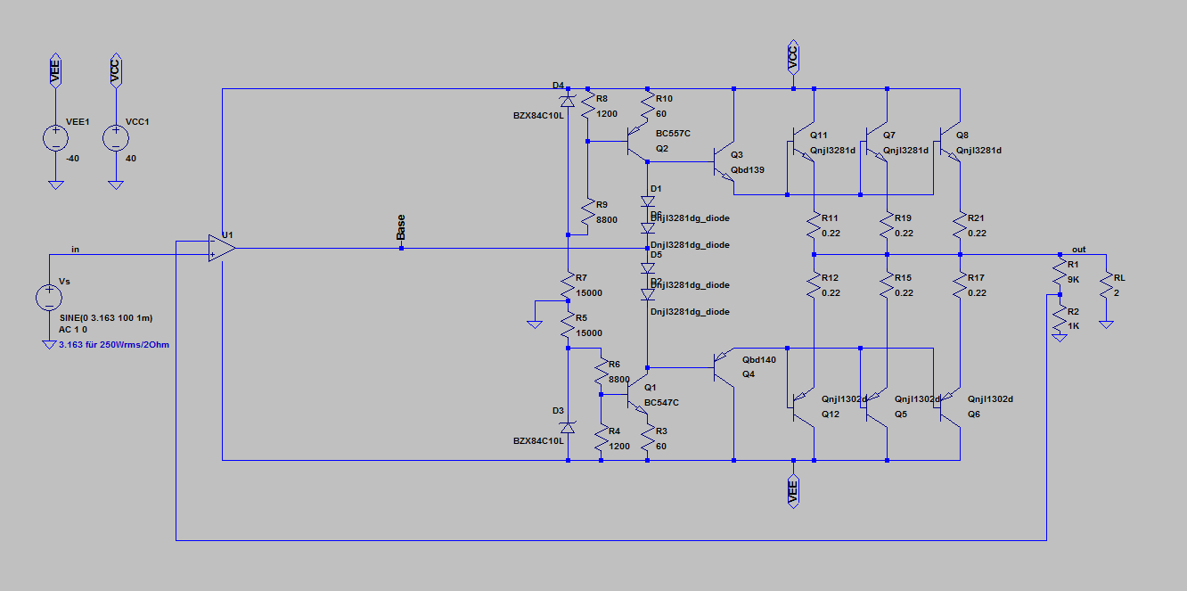
Task: Click the Q2 BC557C transistor symbol
Action: (x=638, y=141)
